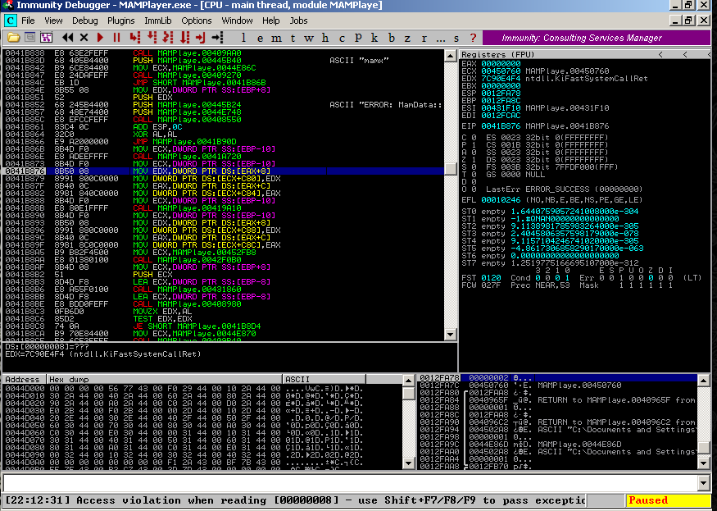The image size is (717, 511).
Task: Click the Trace Over toolbar icon
Action: (184, 38)
